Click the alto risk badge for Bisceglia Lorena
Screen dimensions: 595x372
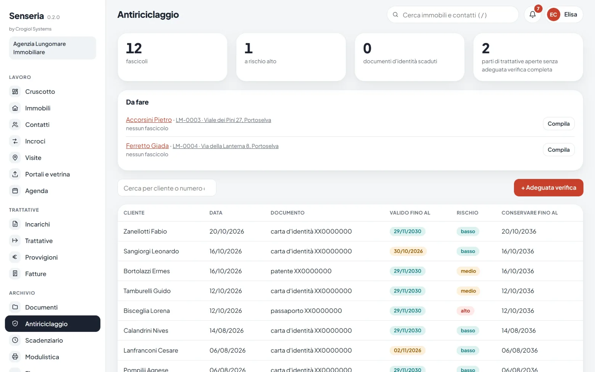click(x=465, y=311)
